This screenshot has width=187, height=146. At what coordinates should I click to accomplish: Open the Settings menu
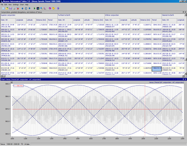point(16,5)
